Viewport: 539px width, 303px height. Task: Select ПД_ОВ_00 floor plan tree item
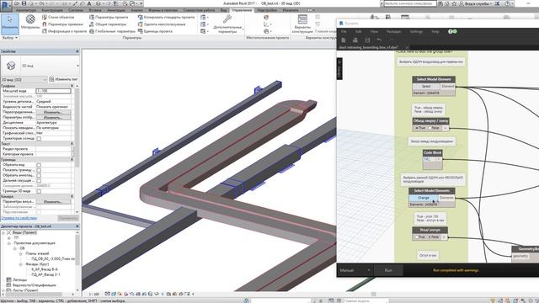[53, 258]
